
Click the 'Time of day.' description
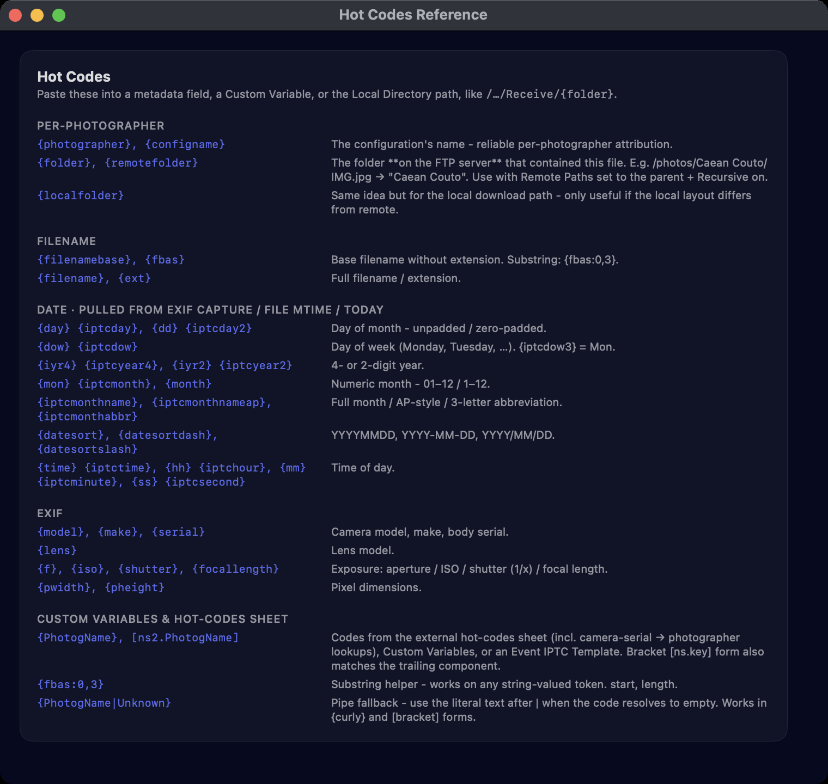[x=363, y=468]
